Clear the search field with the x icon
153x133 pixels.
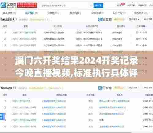pyautogui.click(x=91, y=6)
